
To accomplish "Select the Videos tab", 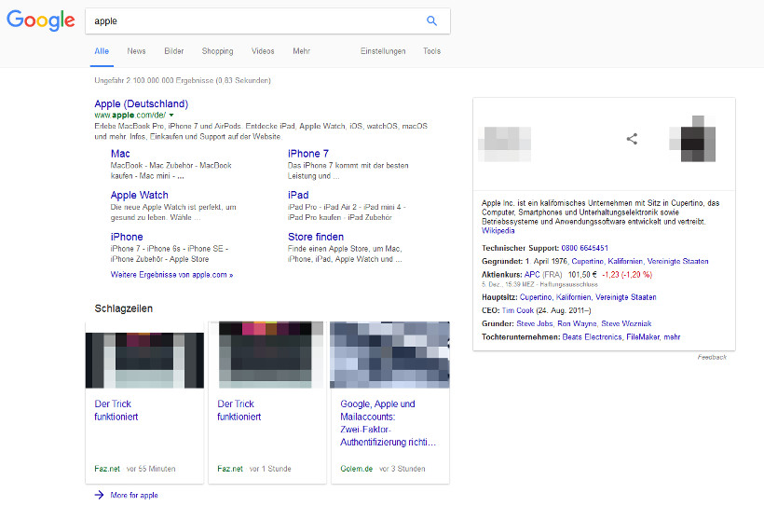I will (x=263, y=51).
